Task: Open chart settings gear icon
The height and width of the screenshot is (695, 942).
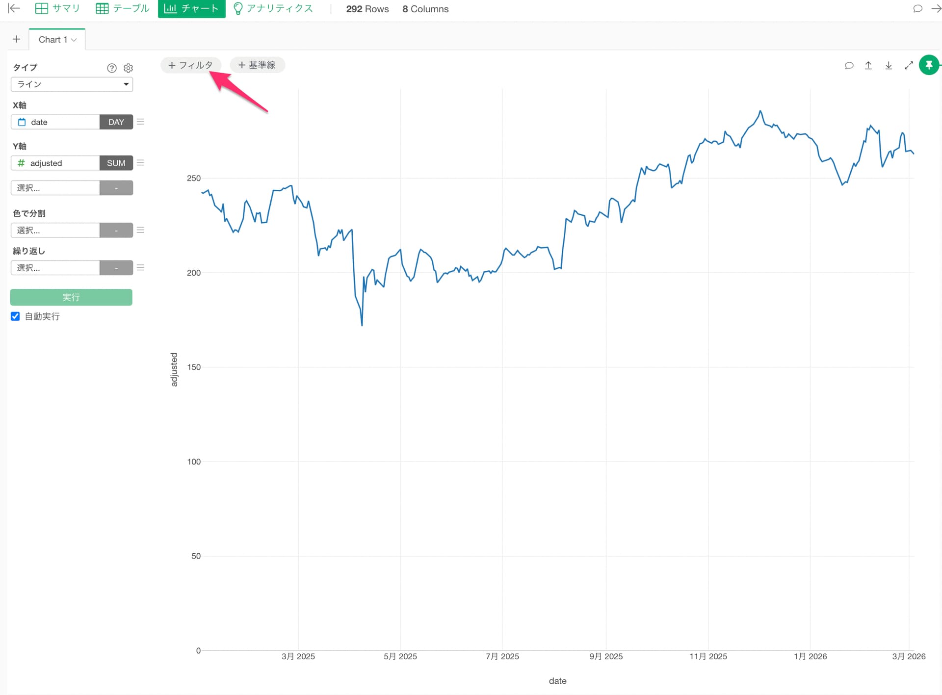Action: point(128,68)
